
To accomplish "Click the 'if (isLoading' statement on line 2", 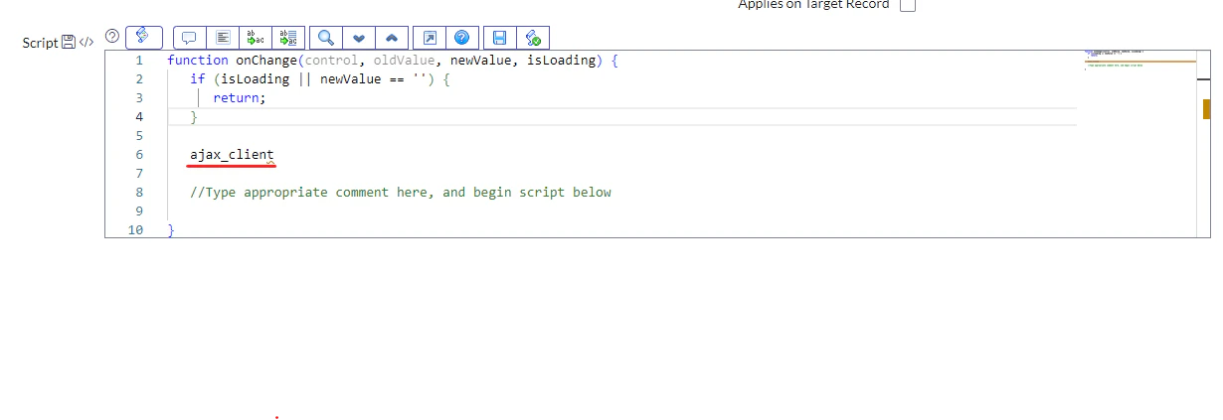I will pyautogui.click(x=320, y=79).
